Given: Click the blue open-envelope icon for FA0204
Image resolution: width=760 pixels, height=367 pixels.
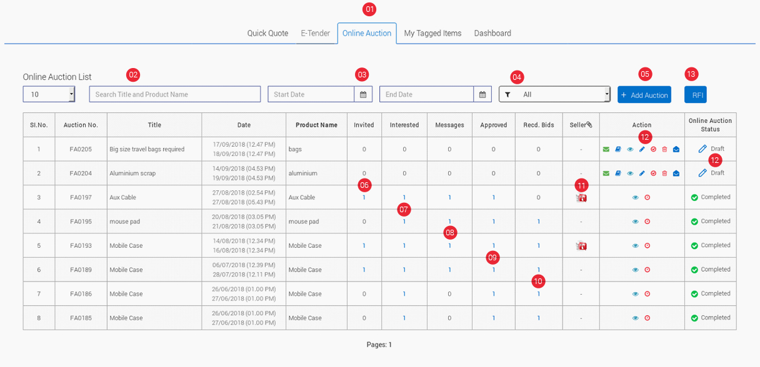Looking at the screenshot, I should tap(676, 174).
